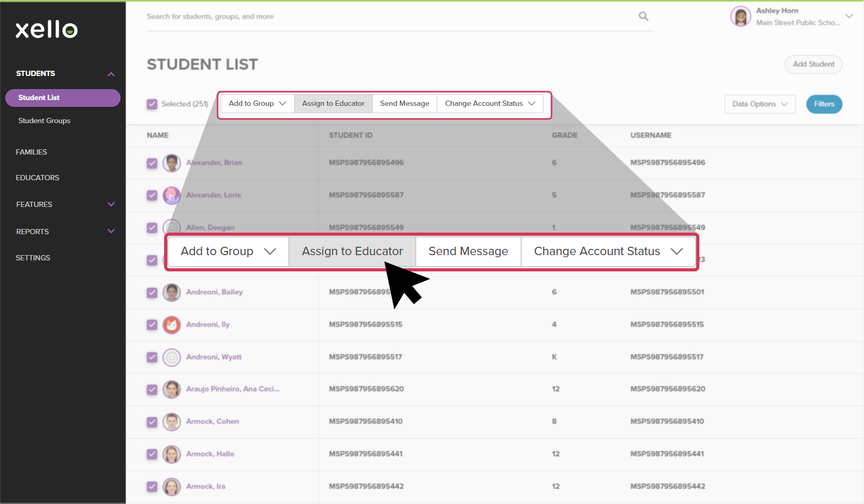
Task: Expand the Ashley Horn account menu chevron
Action: pyautogui.click(x=849, y=16)
